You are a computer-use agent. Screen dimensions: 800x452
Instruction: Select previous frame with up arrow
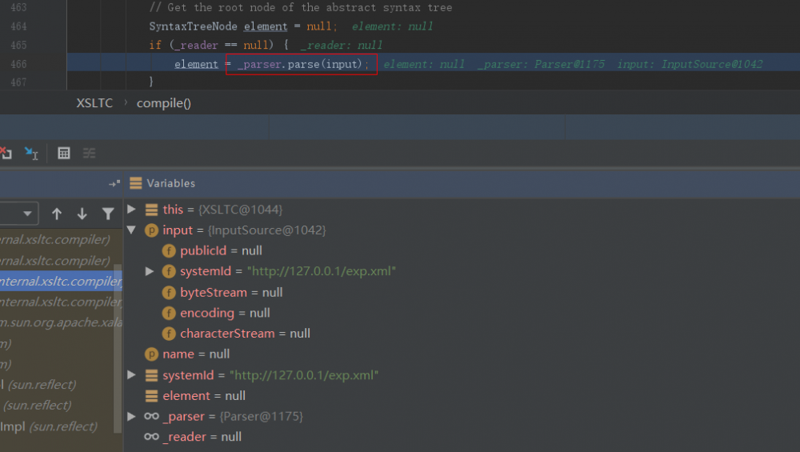[57, 214]
